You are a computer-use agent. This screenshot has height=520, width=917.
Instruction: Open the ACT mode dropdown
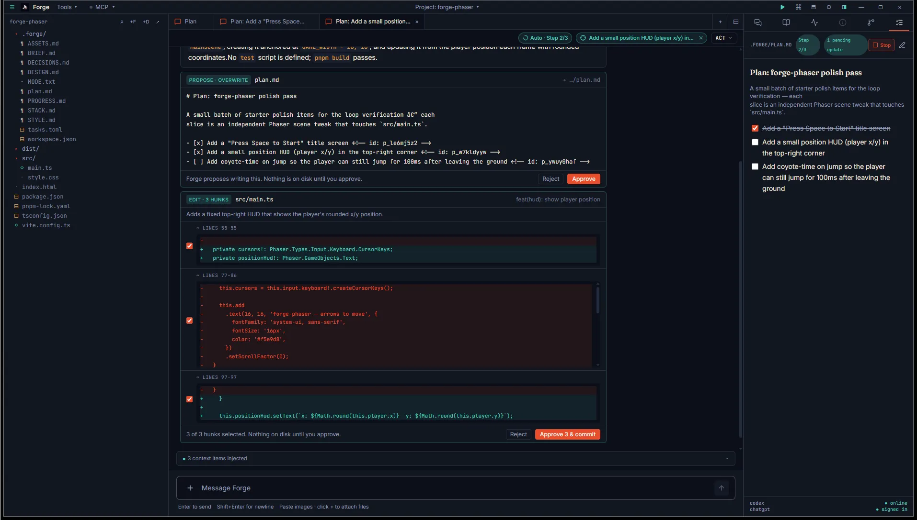723,38
